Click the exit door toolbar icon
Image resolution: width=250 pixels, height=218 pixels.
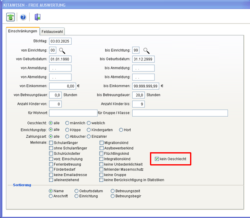tap(37, 17)
